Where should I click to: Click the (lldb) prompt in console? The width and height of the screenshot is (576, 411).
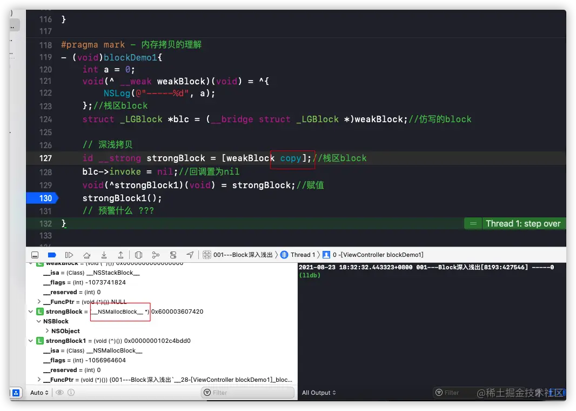click(x=310, y=275)
